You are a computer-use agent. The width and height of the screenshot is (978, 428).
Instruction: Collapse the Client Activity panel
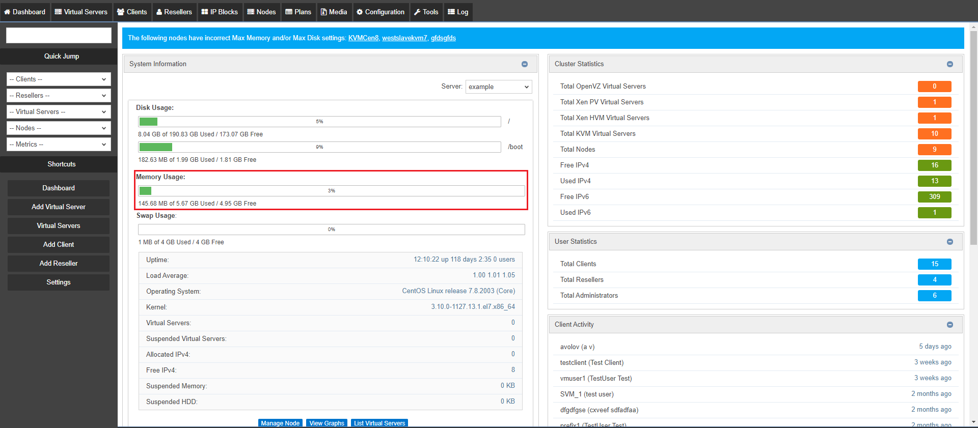tap(950, 325)
